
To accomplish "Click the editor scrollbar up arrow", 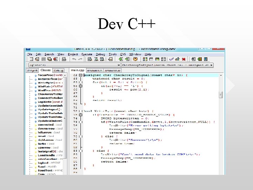I will coord(221,75).
